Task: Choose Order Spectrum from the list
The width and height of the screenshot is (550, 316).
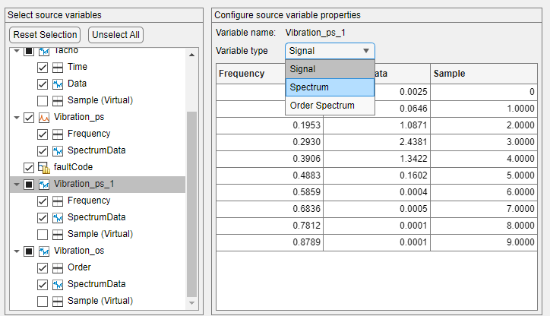Action: tap(330, 106)
